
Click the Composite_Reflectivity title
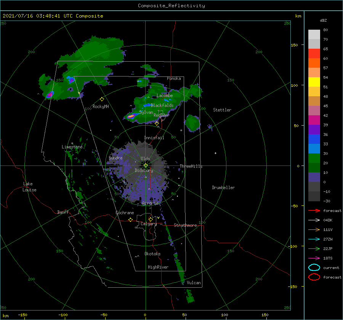point(171,6)
